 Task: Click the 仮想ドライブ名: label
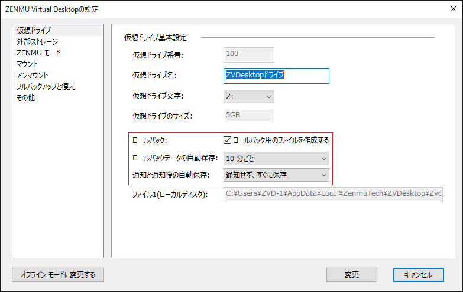coord(154,76)
